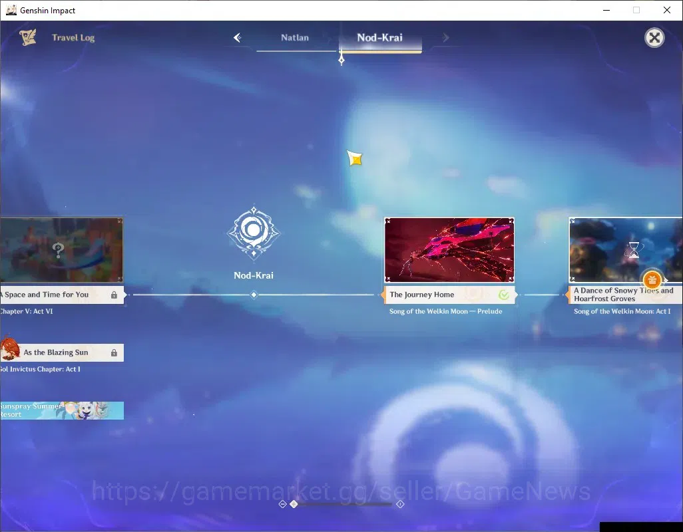The height and width of the screenshot is (532, 683).
Task: Select A Dance of Snowy Tides and Hoarfrost Groves label
Action: click(x=624, y=295)
